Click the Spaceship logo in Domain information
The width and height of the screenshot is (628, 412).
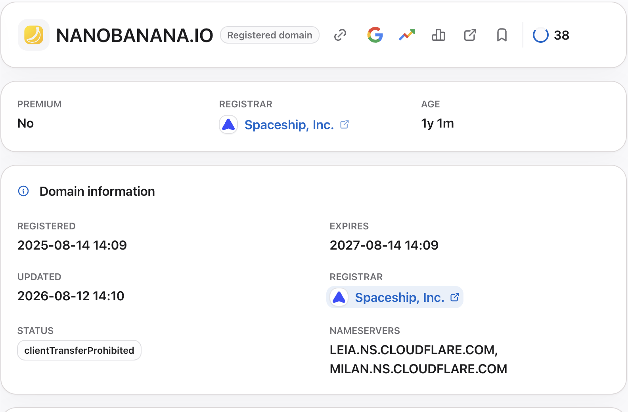point(339,297)
